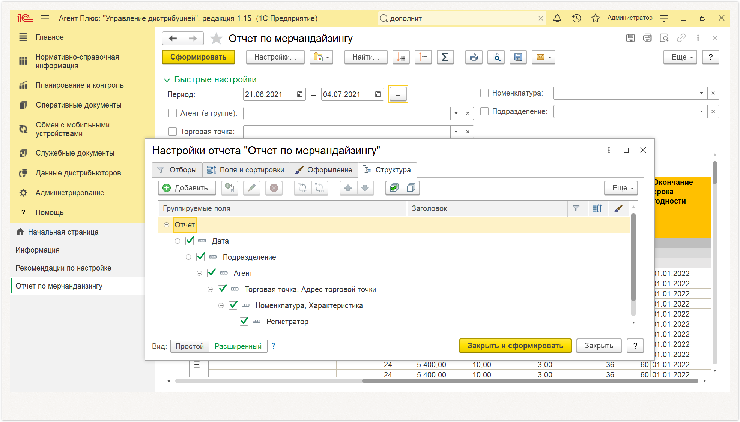Click Закрыть и сформировать button
The width and height of the screenshot is (740, 422).
pyautogui.click(x=515, y=346)
